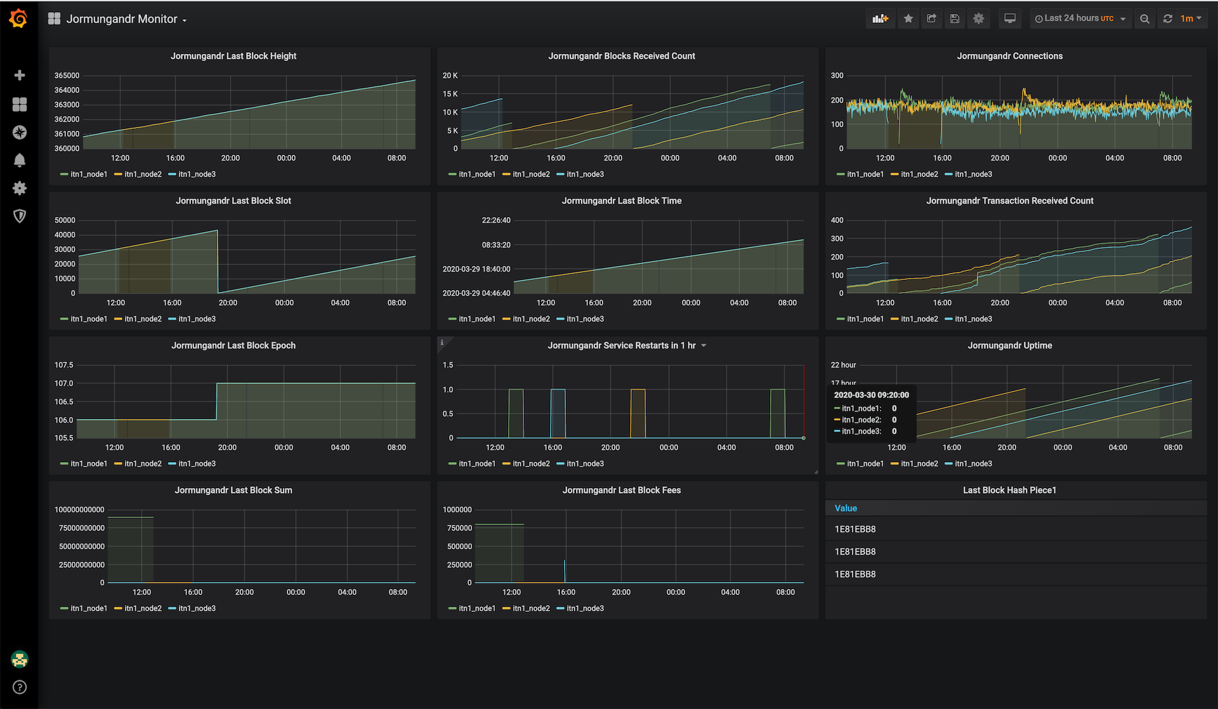Open the Alerting bell icon

click(x=20, y=160)
